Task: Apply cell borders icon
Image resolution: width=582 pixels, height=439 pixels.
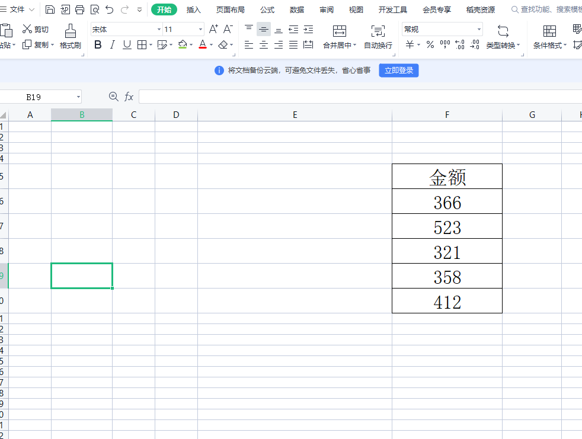Action: (x=142, y=45)
